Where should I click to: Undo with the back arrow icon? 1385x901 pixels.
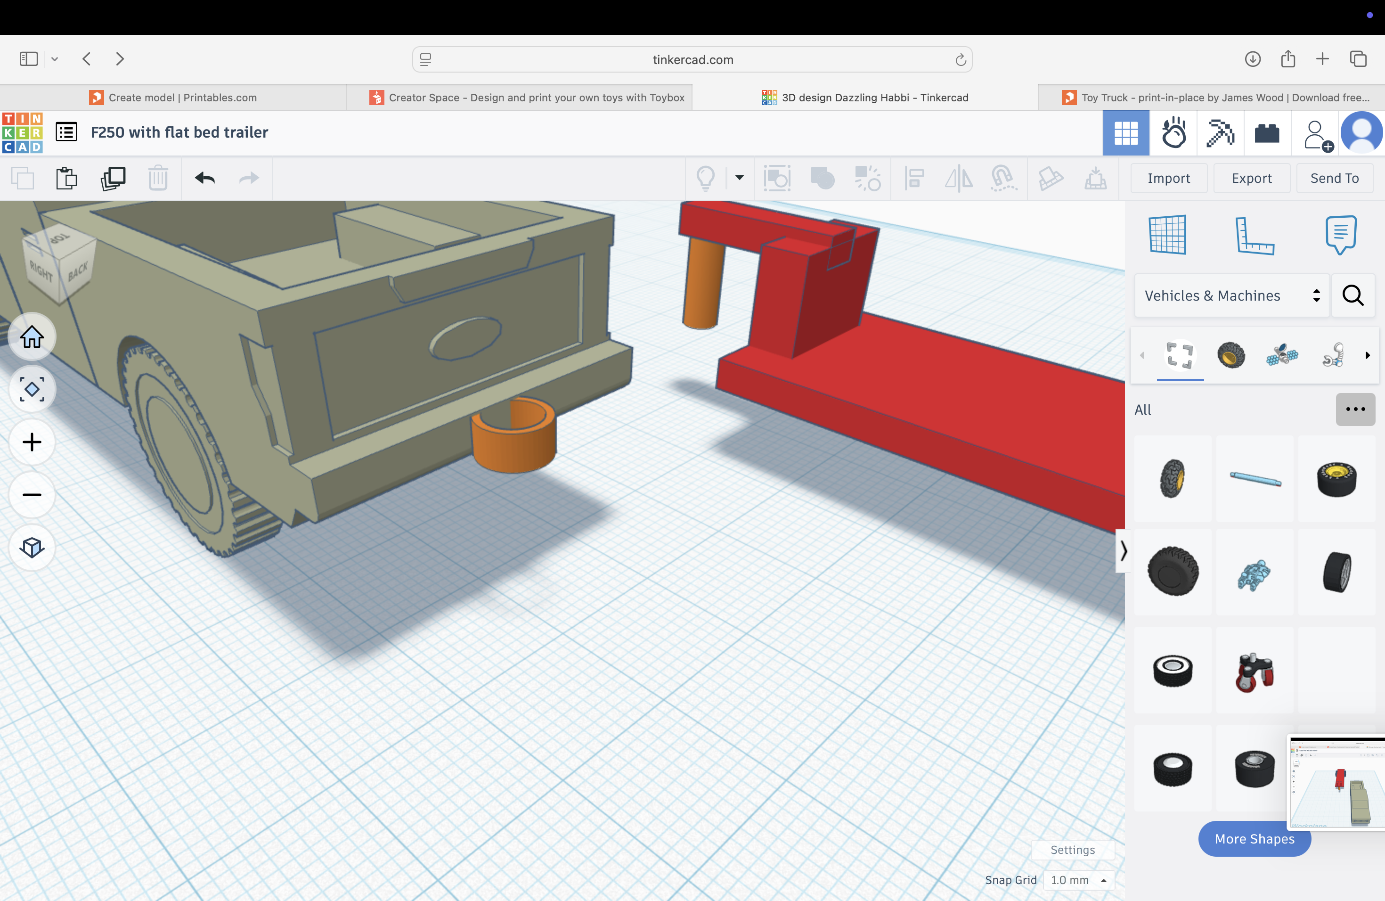click(205, 178)
